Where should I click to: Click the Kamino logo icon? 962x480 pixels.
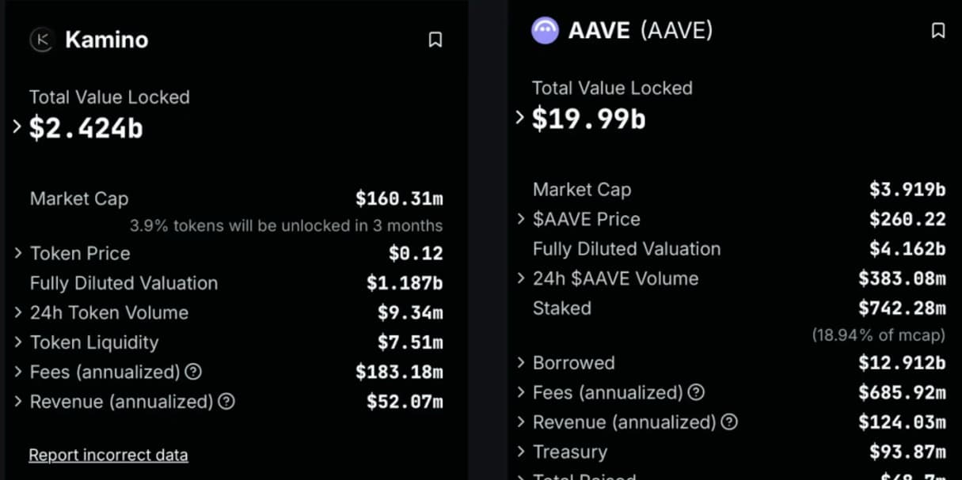coord(41,40)
